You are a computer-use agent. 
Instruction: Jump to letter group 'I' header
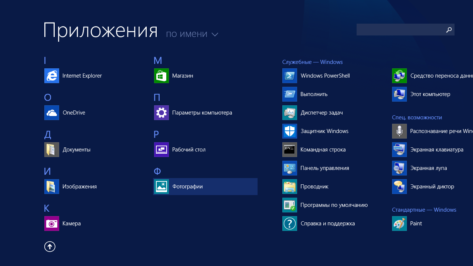click(45, 60)
